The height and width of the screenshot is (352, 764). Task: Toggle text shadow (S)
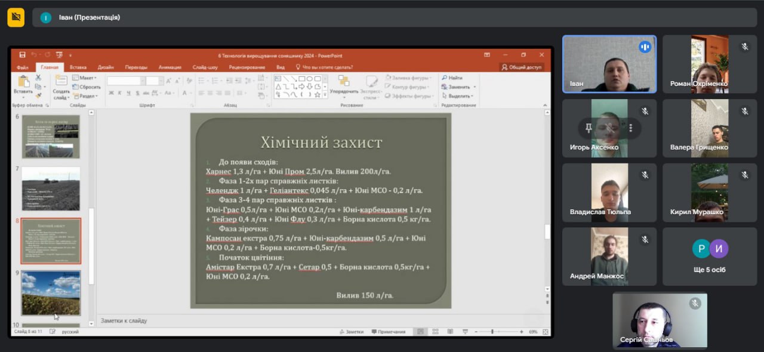(136, 93)
